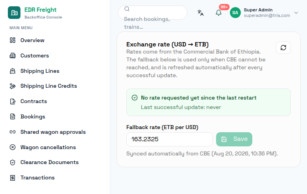
Task: Click the EDR Freight logo icon
Action: (14, 13)
